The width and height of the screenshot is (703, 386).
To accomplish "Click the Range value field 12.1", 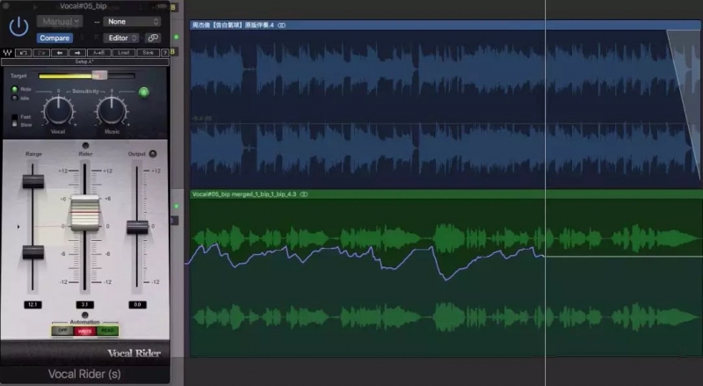I will [33, 304].
